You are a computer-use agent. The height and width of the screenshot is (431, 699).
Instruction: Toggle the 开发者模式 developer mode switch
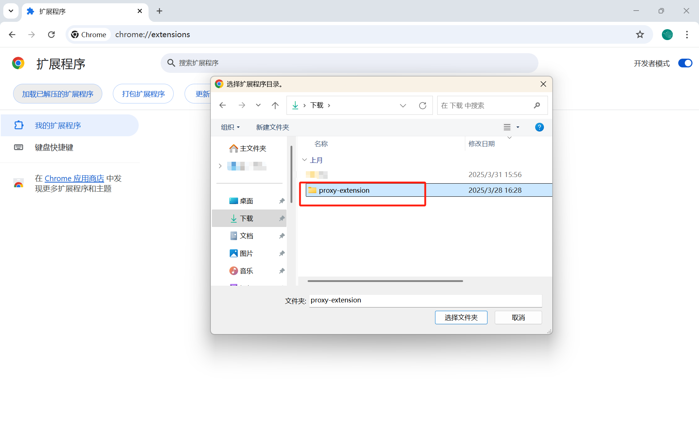pos(685,63)
